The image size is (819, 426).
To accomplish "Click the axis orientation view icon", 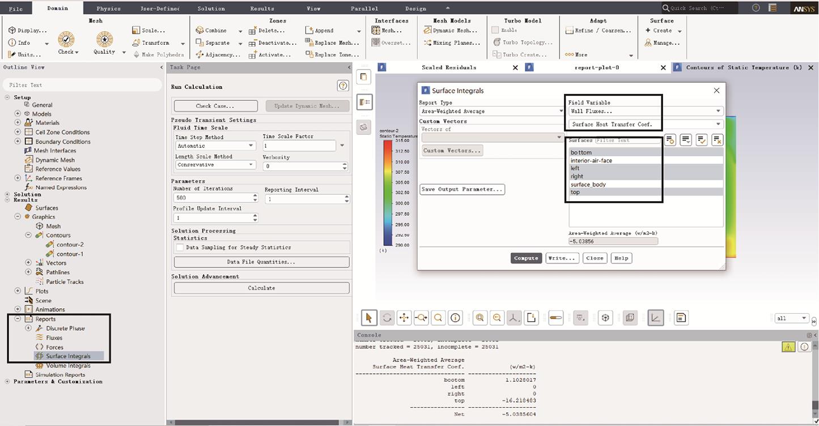I will pos(514,318).
